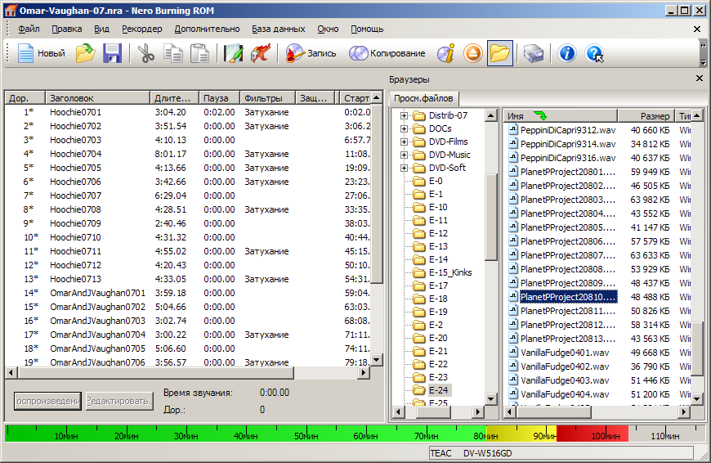
Task: Open the cover designer pencil icon
Action: 233,53
